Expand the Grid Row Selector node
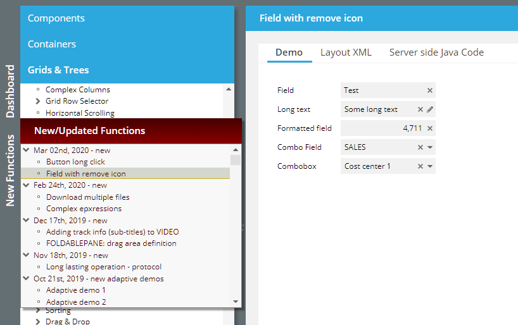 coord(38,101)
